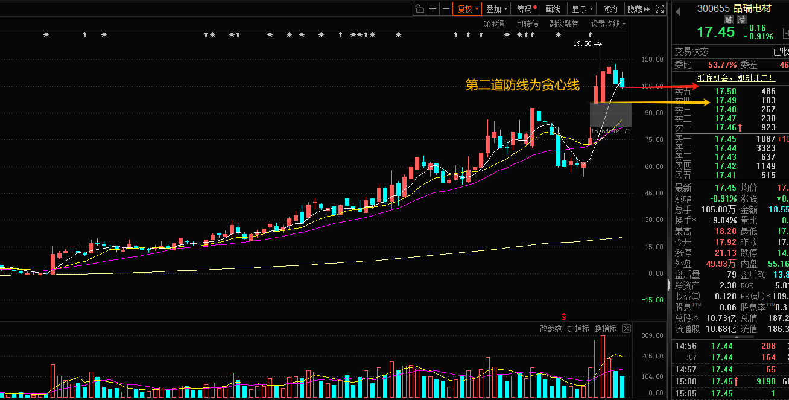Zoom out the chart with the minus button
Screen dimensions: 789x400
click(x=446, y=9)
